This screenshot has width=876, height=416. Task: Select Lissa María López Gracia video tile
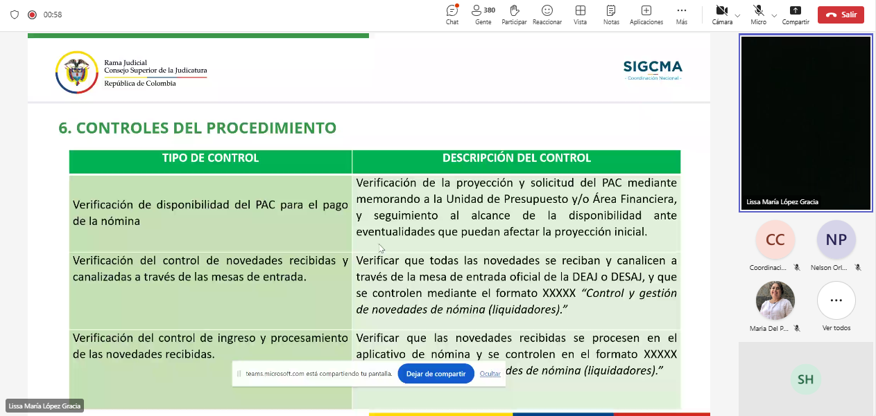coord(806,123)
